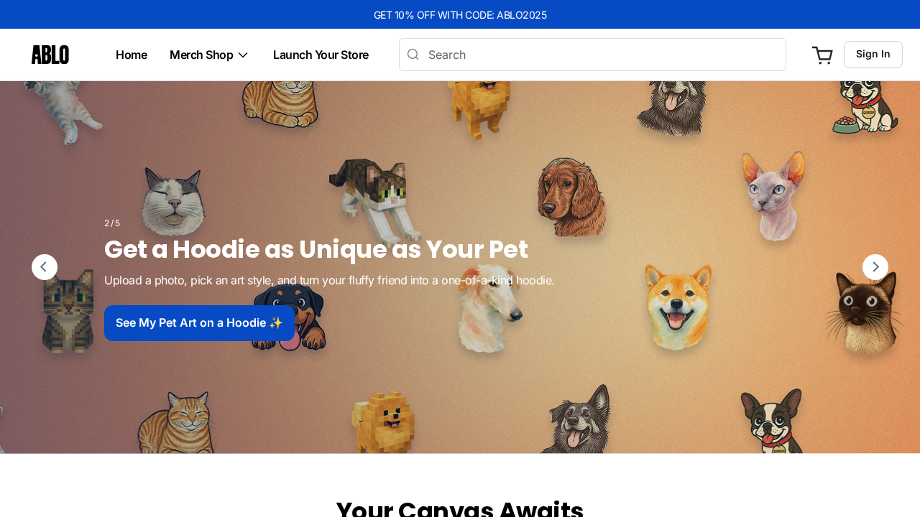This screenshot has height=517, width=920.
Task: Open Launch Your Store page
Action: [x=321, y=55]
